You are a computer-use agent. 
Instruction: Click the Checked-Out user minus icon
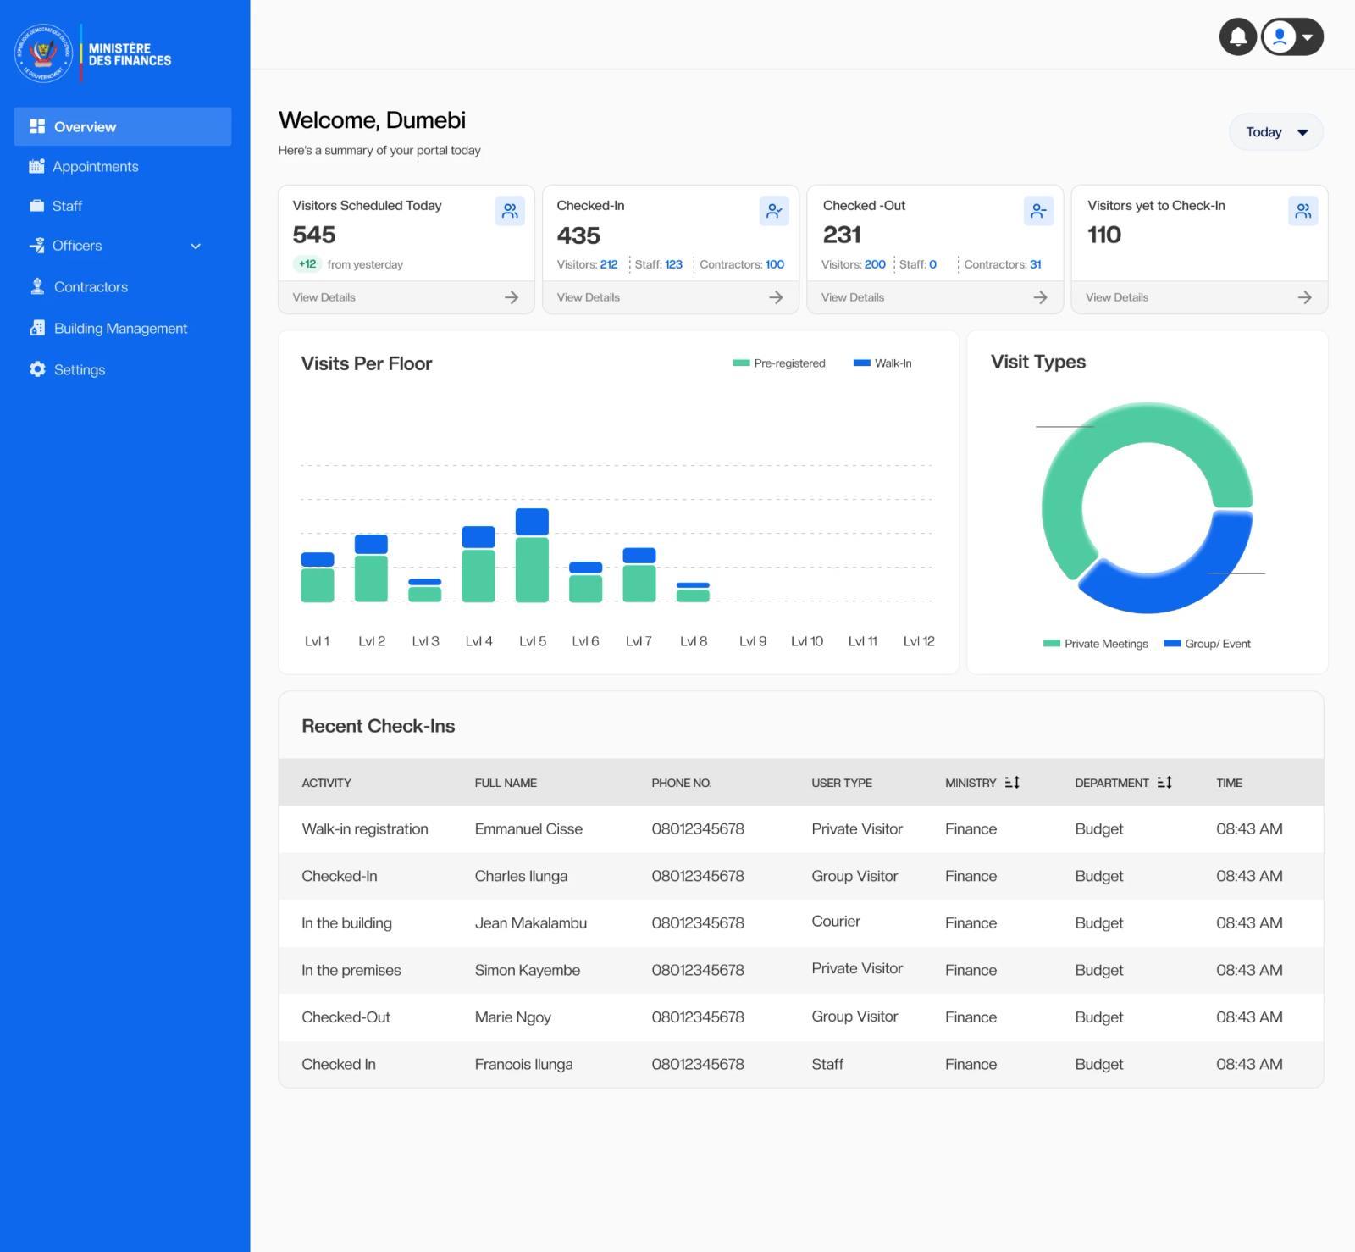pos(1038,211)
